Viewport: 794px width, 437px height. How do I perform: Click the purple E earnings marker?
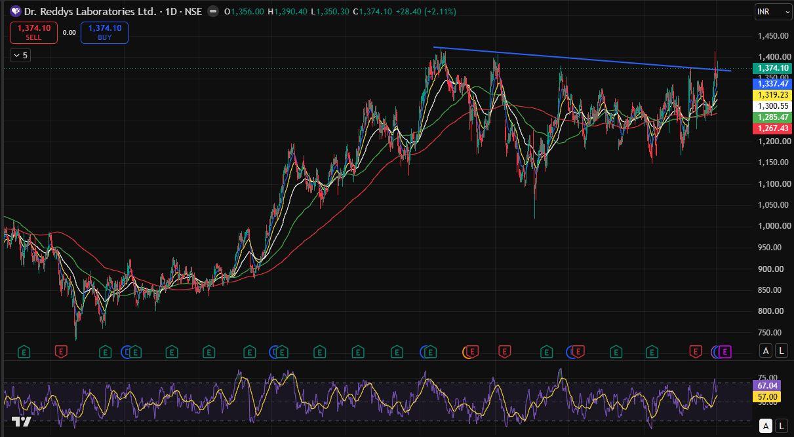click(725, 352)
